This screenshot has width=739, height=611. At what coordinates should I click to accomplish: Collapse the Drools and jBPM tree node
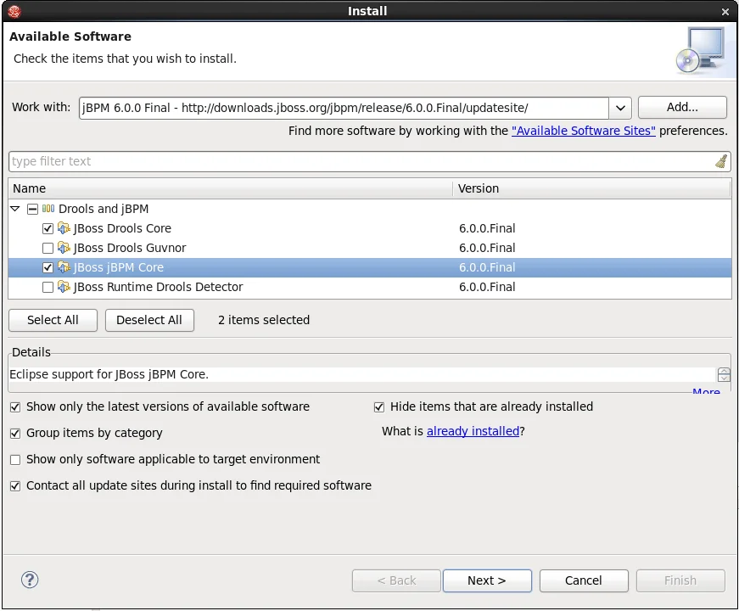coord(14,209)
